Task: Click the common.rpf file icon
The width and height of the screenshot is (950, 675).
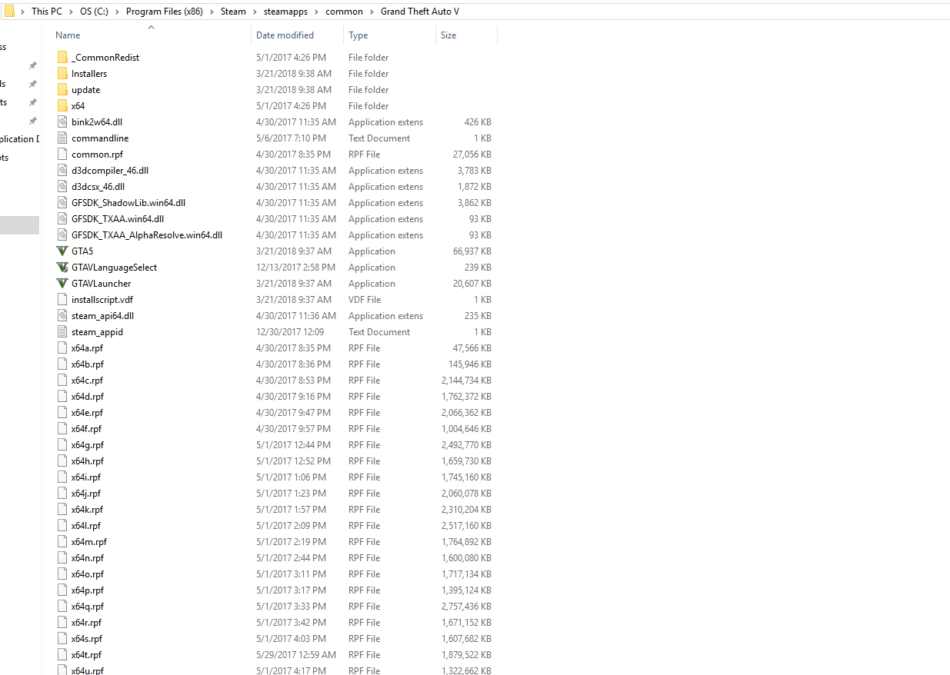Action: click(x=62, y=155)
